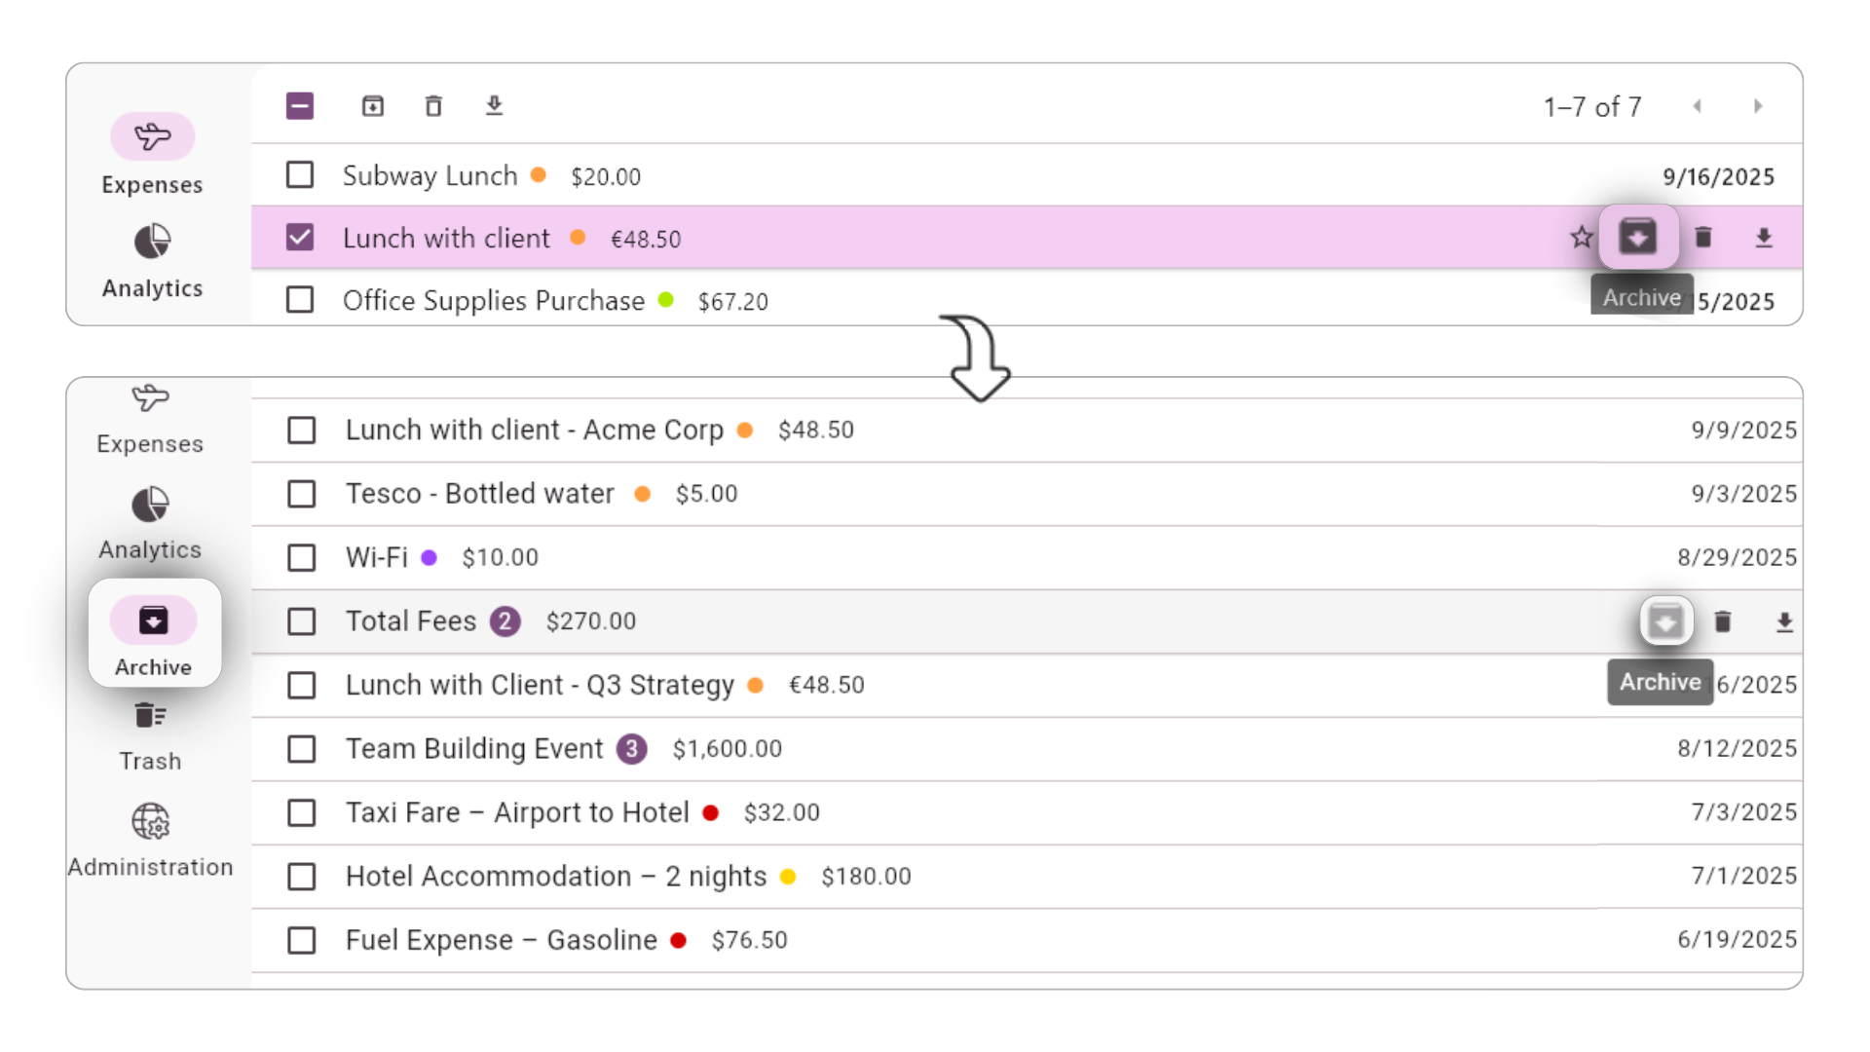The height and width of the screenshot is (1052, 1870).
Task: Uncheck the Lunch with client checkbox
Action: click(x=300, y=238)
